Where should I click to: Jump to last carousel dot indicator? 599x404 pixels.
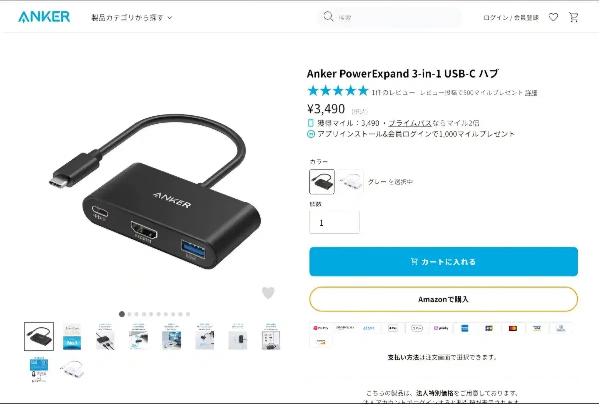188,314
